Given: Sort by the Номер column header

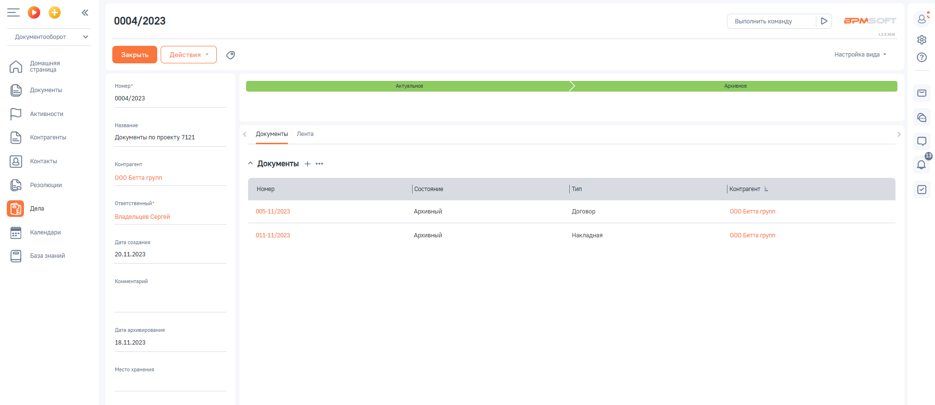Looking at the screenshot, I should pos(266,189).
